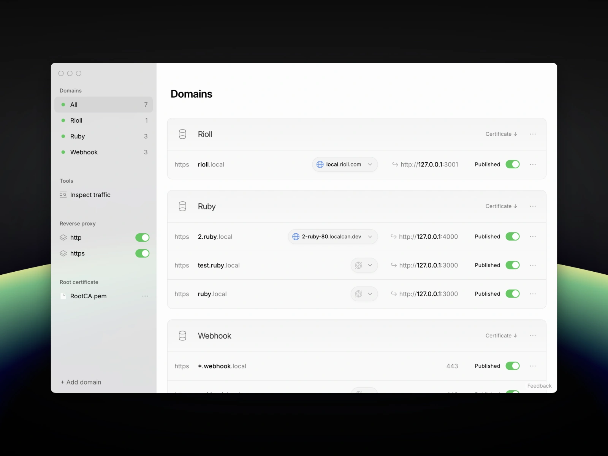The width and height of the screenshot is (608, 456).
Task: Click the Inspect traffic magnifier icon
Action: point(63,195)
